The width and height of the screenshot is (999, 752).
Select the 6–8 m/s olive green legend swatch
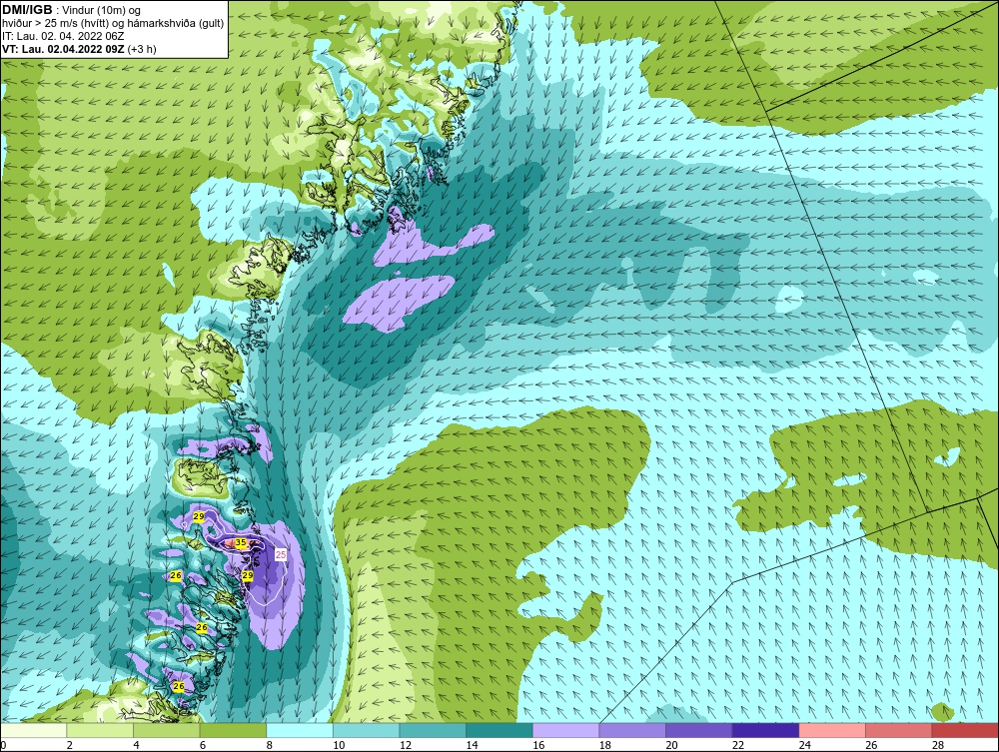click(233, 730)
